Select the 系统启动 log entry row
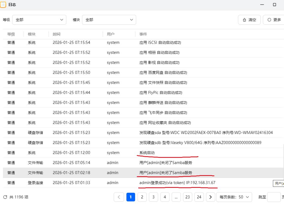This screenshot has height=206, width=284. [x=147, y=153]
